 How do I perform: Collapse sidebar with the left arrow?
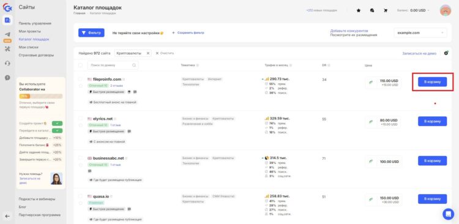7,217
